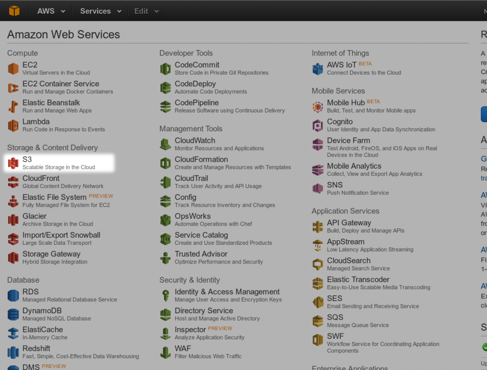Viewport: 487px width, 370px height.
Task: Expand the Services dropdown menu
Action: tap(100, 11)
